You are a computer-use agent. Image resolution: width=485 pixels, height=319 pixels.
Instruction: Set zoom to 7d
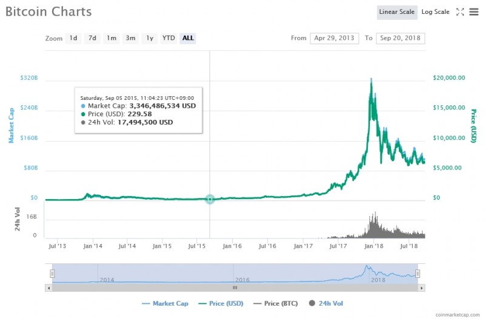[92, 38]
